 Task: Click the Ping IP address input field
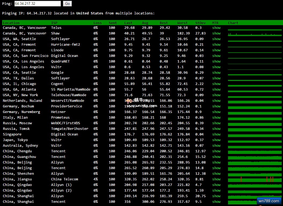[x=38, y=3]
